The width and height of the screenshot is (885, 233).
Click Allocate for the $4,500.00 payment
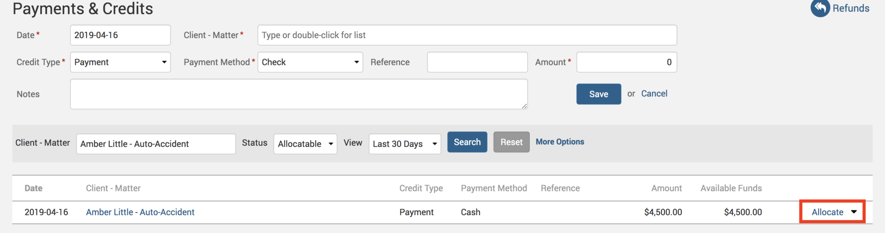pos(827,212)
